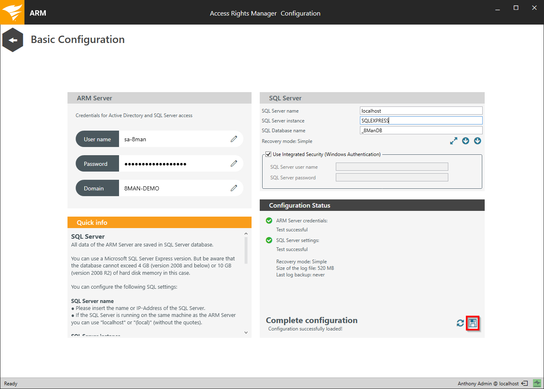Save the configuration with the floppy disk icon
544x389 pixels.
(x=473, y=323)
